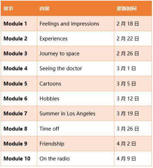Click the 3月5日 date cell
This screenshot has width=153, height=168.
click(x=133, y=84)
